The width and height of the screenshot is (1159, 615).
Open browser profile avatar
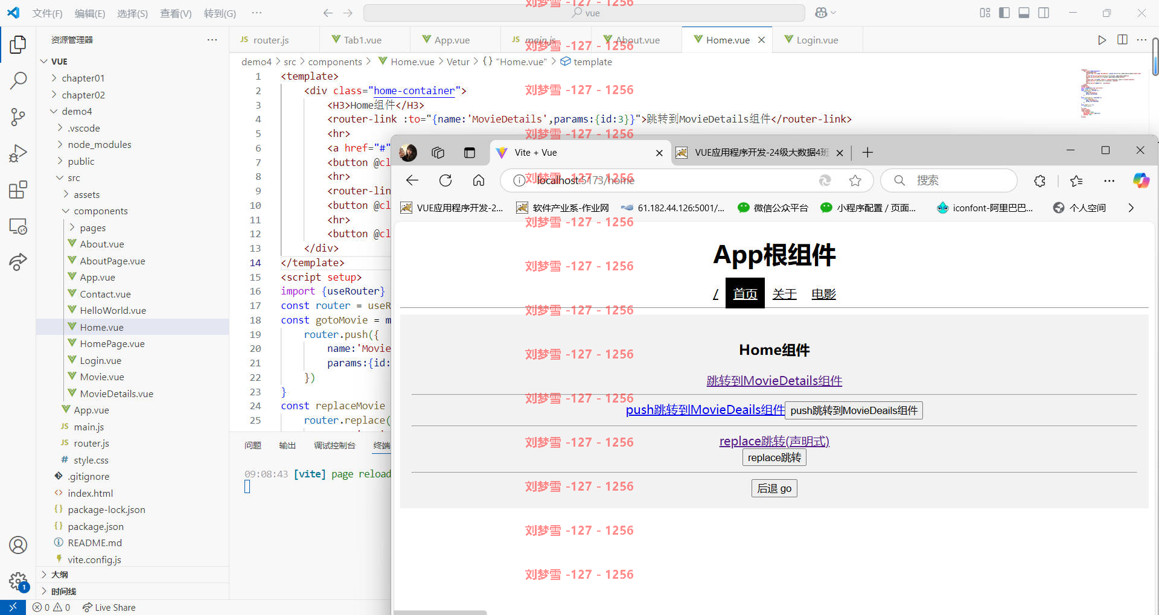click(408, 153)
